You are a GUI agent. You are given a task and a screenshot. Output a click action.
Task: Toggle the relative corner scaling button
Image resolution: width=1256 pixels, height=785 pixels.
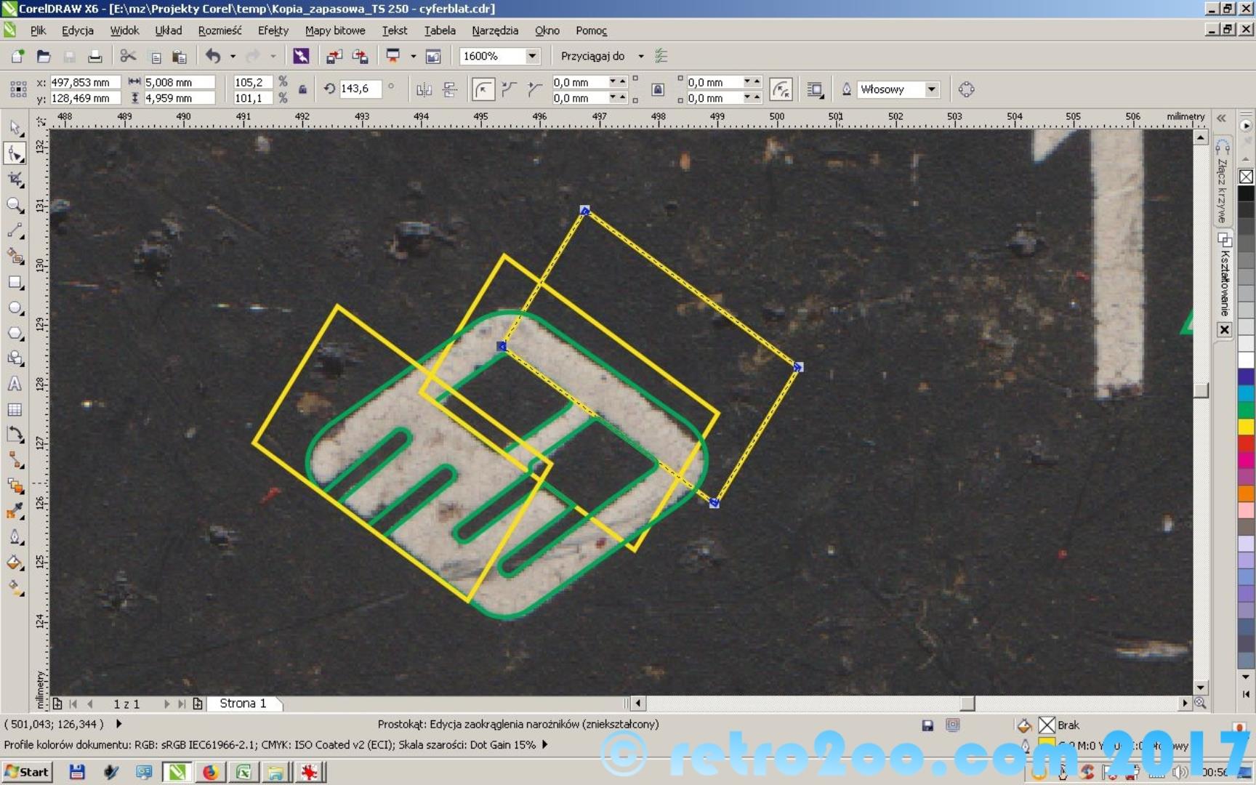781,89
